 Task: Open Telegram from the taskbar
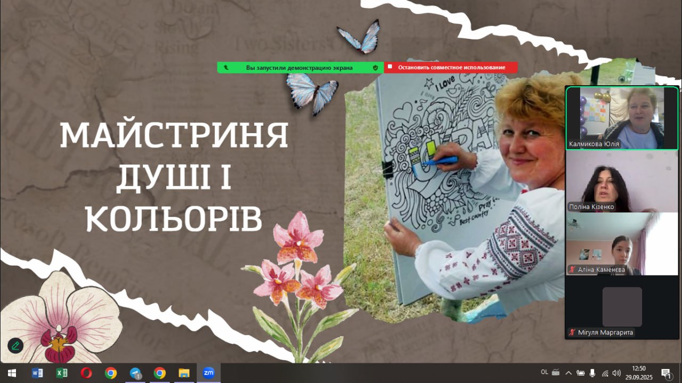pyautogui.click(x=135, y=373)
